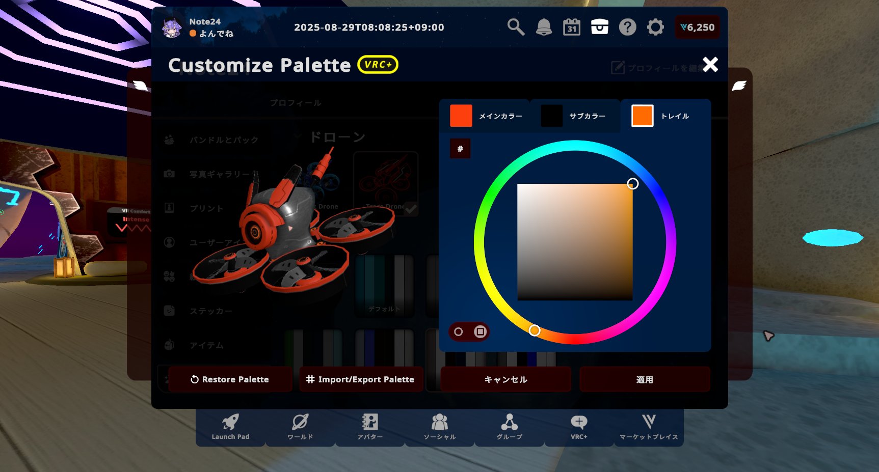Click the hue ring handle
The width and height of the screenshot is (879, 472).
pos(534,330)
